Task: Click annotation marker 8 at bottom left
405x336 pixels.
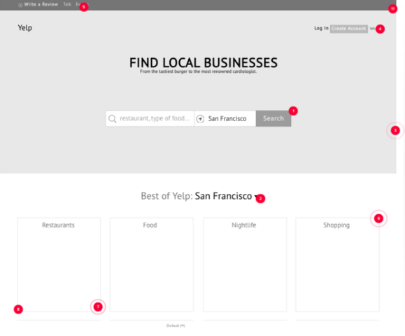Action: [x=18, y=309]
